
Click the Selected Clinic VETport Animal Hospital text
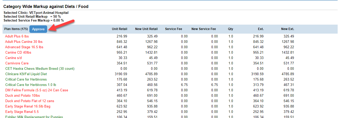pyautogui.click(x=36, y=13)
